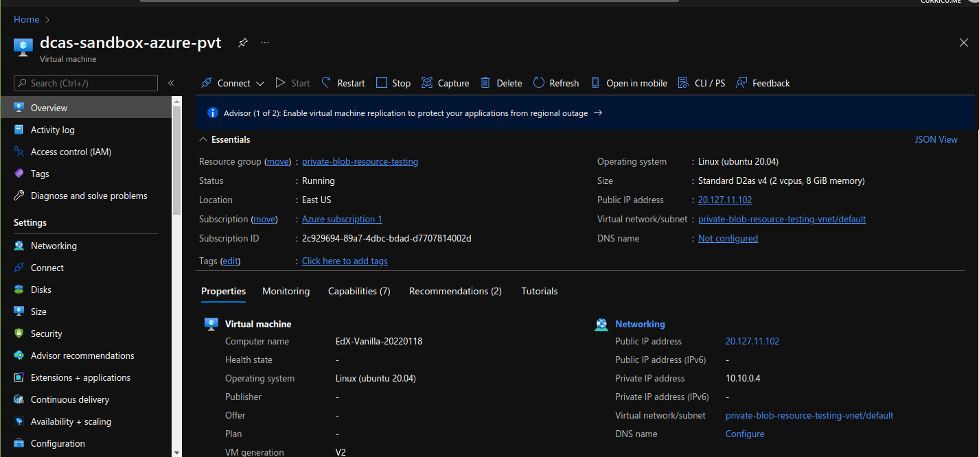Screen dimensions: 979x457
Task: Click Diagnose and solve problems wrench icon
Action: pyautogui.click(x=19, y=196)
